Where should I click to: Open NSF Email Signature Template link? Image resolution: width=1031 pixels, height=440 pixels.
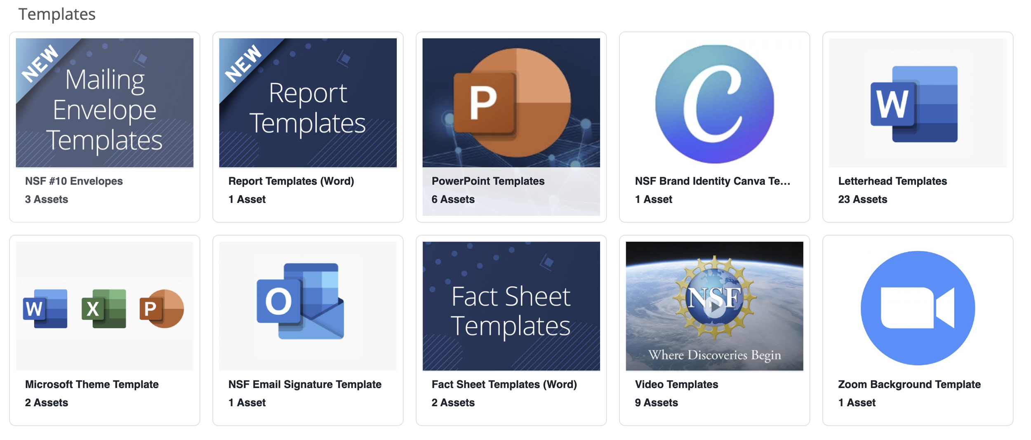point(305,384)
